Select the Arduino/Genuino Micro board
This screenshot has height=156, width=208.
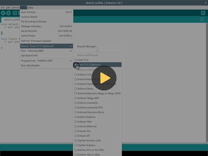pyautogui.click(x=97, y=112)
